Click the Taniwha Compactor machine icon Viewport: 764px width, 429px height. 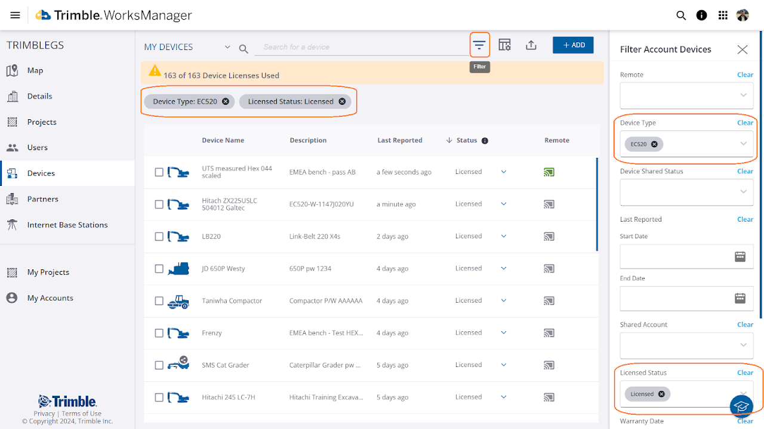coord(178,301)
